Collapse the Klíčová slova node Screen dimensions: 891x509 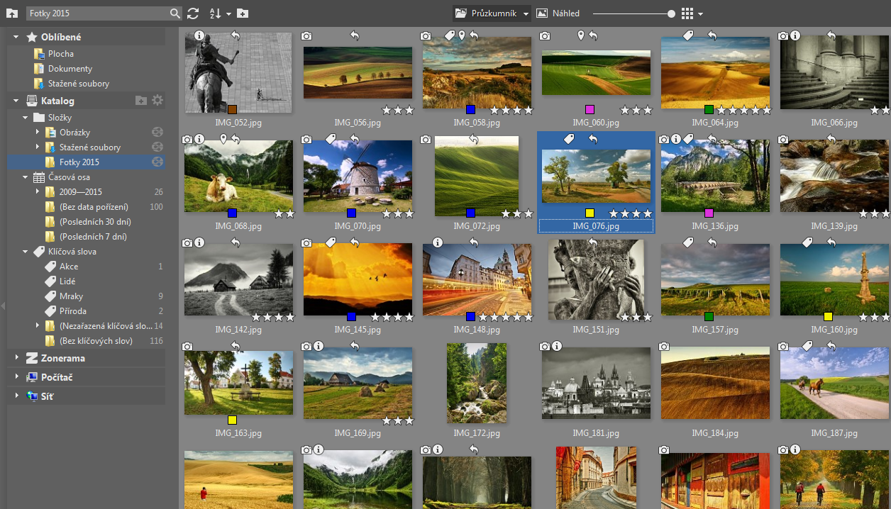click(26, 252)
